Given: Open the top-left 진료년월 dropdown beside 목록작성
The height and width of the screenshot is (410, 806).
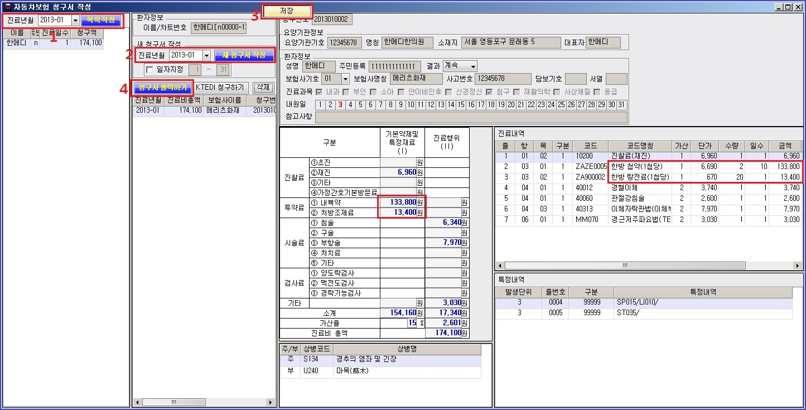Looking at the screenshot, I should click(75, 20).
